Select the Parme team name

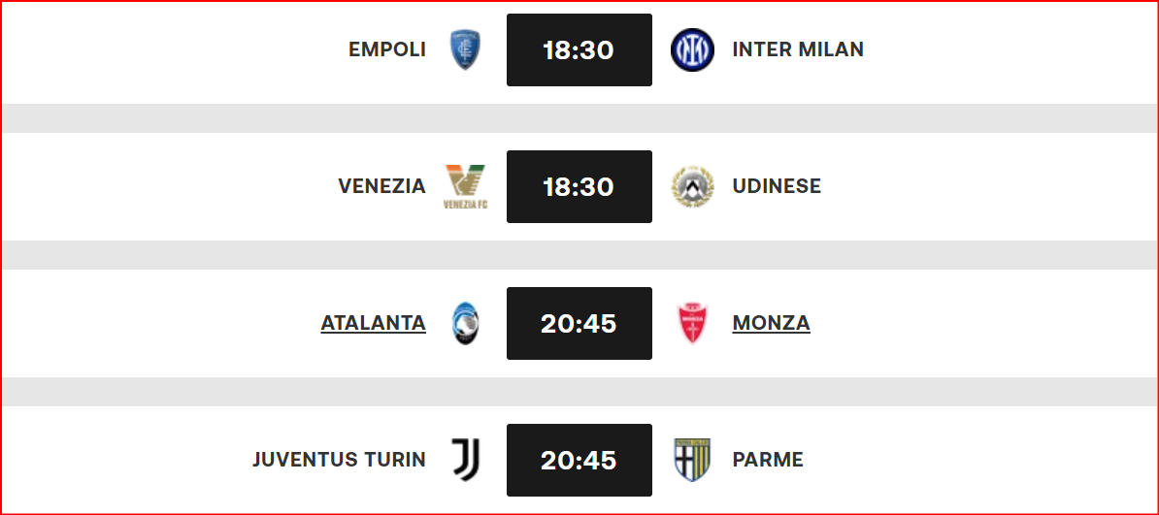[x=768, y=460]
